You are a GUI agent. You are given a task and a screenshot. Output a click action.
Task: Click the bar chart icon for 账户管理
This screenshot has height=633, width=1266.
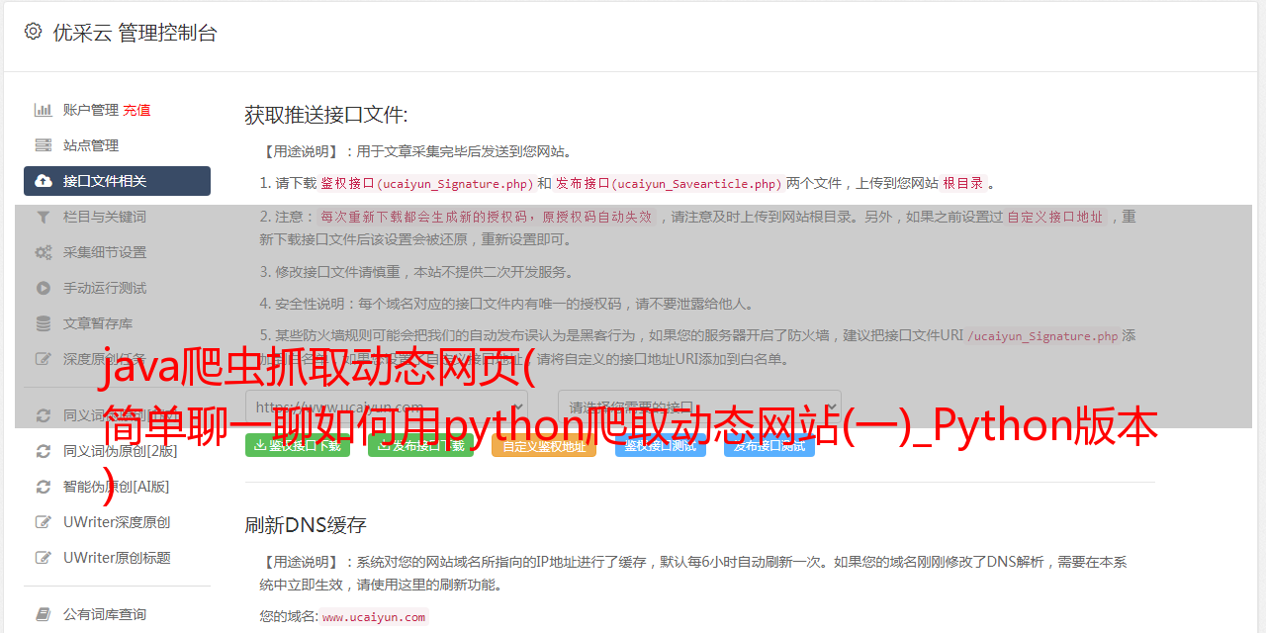(x=44, y=110)
